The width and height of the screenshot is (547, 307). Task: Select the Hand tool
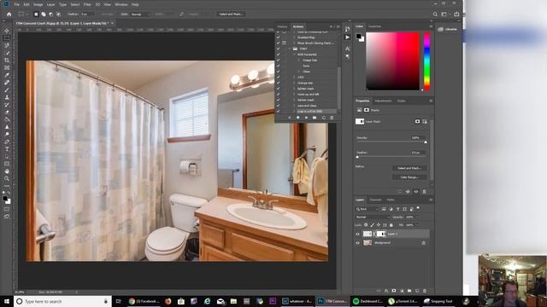7,171
